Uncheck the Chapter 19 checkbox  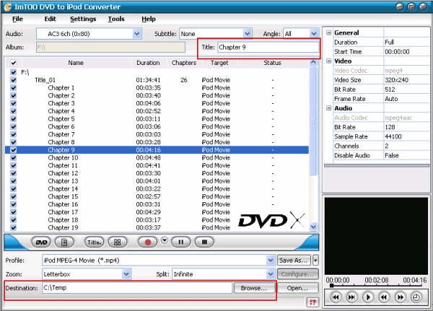(x=13, y=227)
